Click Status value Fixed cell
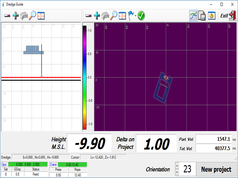 coord(36,174)
